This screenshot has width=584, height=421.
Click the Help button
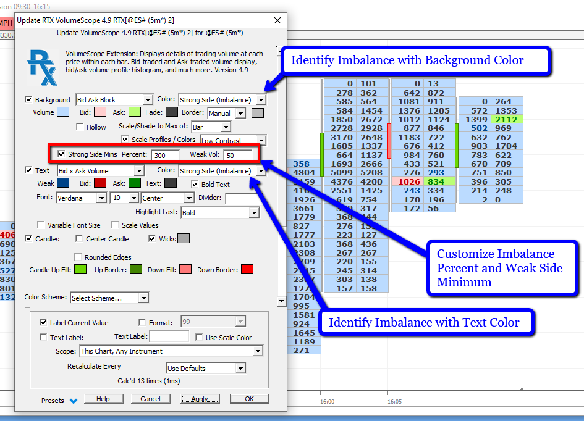[103, 399]
